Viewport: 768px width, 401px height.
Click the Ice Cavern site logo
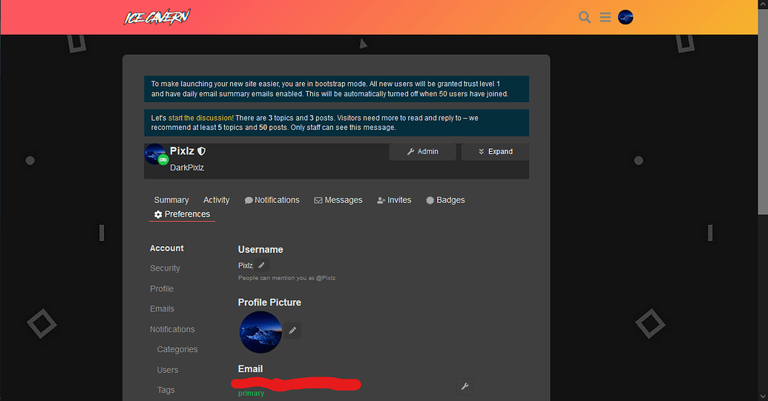[x=157, y=17]
